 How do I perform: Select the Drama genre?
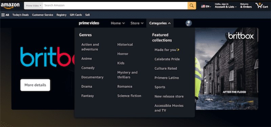click(x=87, y=86)
